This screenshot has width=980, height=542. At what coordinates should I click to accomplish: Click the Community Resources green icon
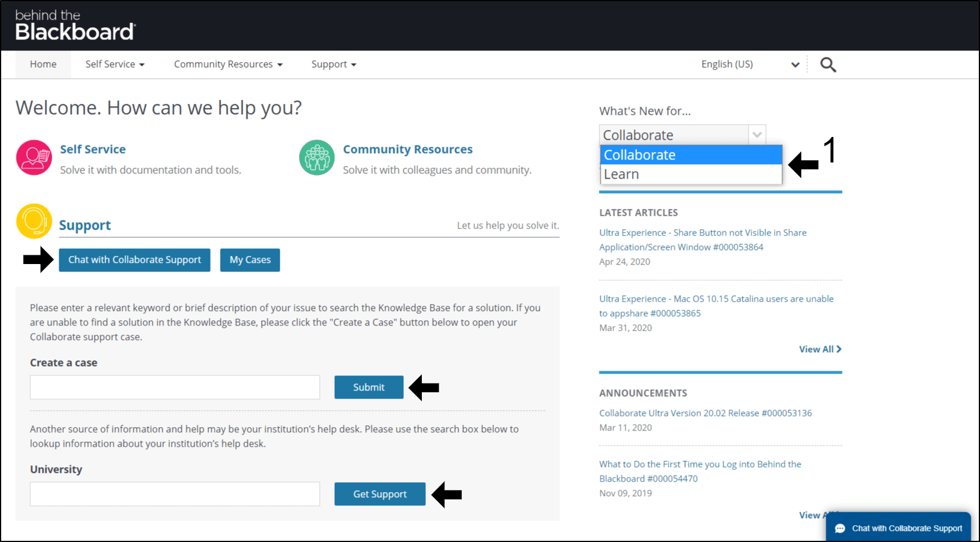click(317, 157)
